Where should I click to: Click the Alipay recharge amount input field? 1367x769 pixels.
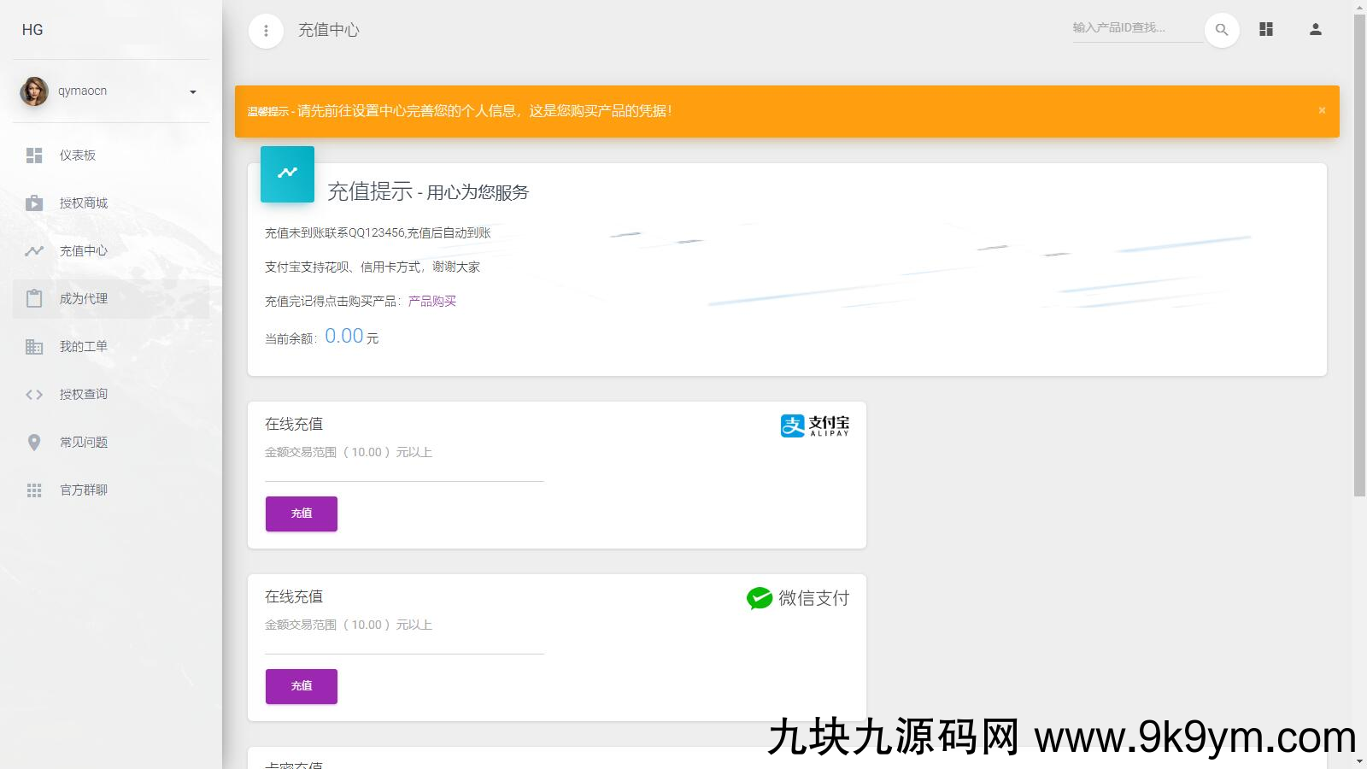tap(404, 471)
